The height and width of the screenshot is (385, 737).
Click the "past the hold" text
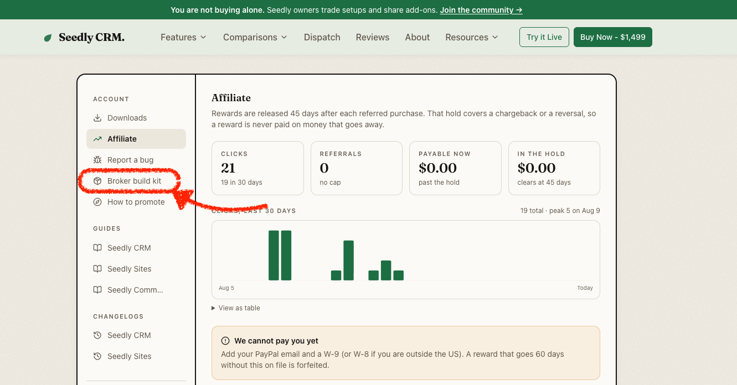(x=439, y=183)
